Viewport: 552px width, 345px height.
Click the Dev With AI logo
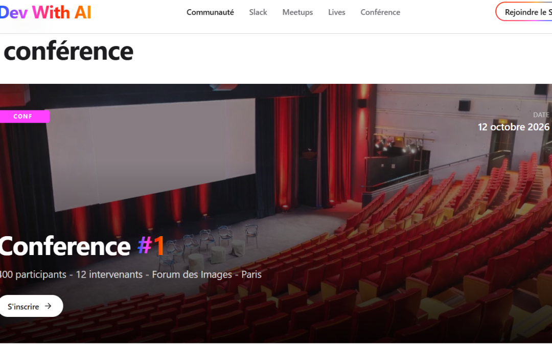[x=45, y=12]
